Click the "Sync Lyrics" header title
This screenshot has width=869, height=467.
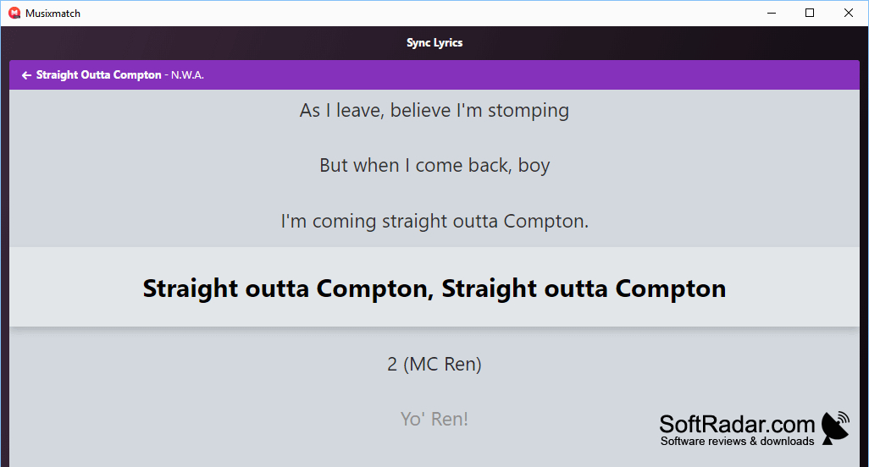434,42
